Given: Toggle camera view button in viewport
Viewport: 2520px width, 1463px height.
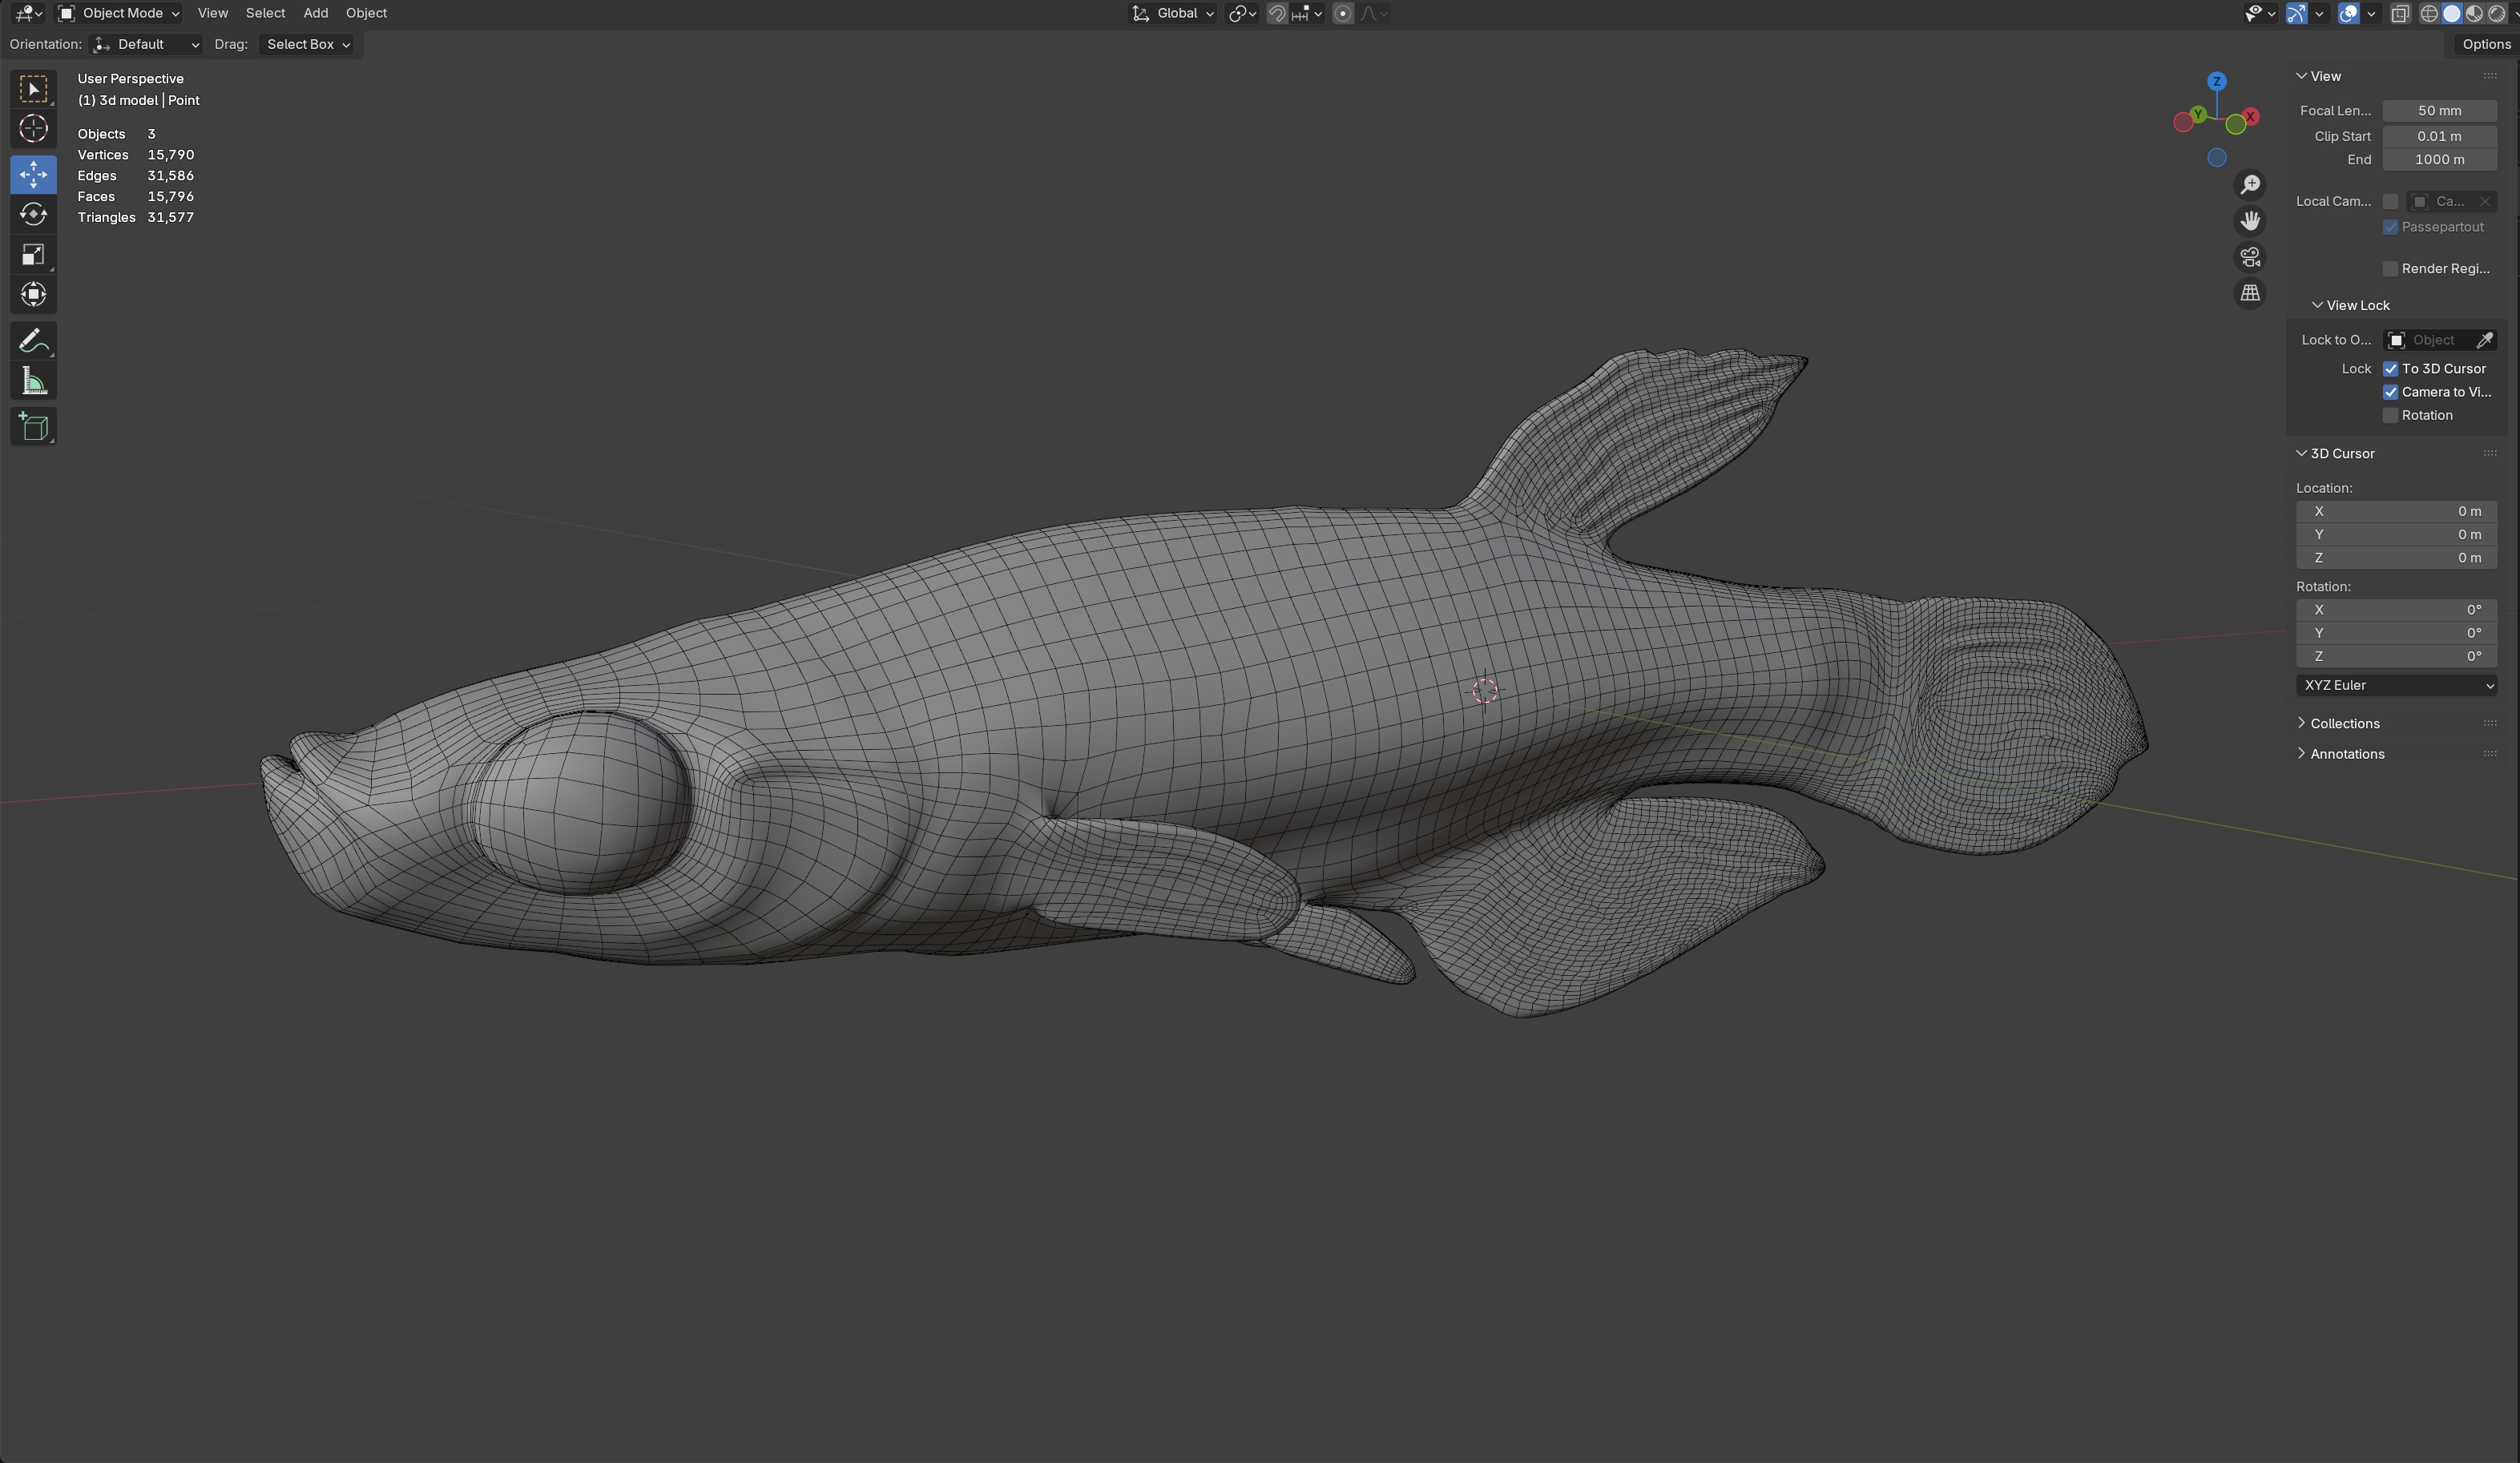Looking at the screenshot, I should click(x=2250, y=257).
